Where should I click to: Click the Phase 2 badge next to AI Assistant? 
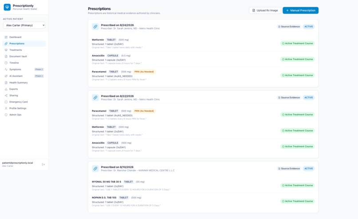[39, 76]
